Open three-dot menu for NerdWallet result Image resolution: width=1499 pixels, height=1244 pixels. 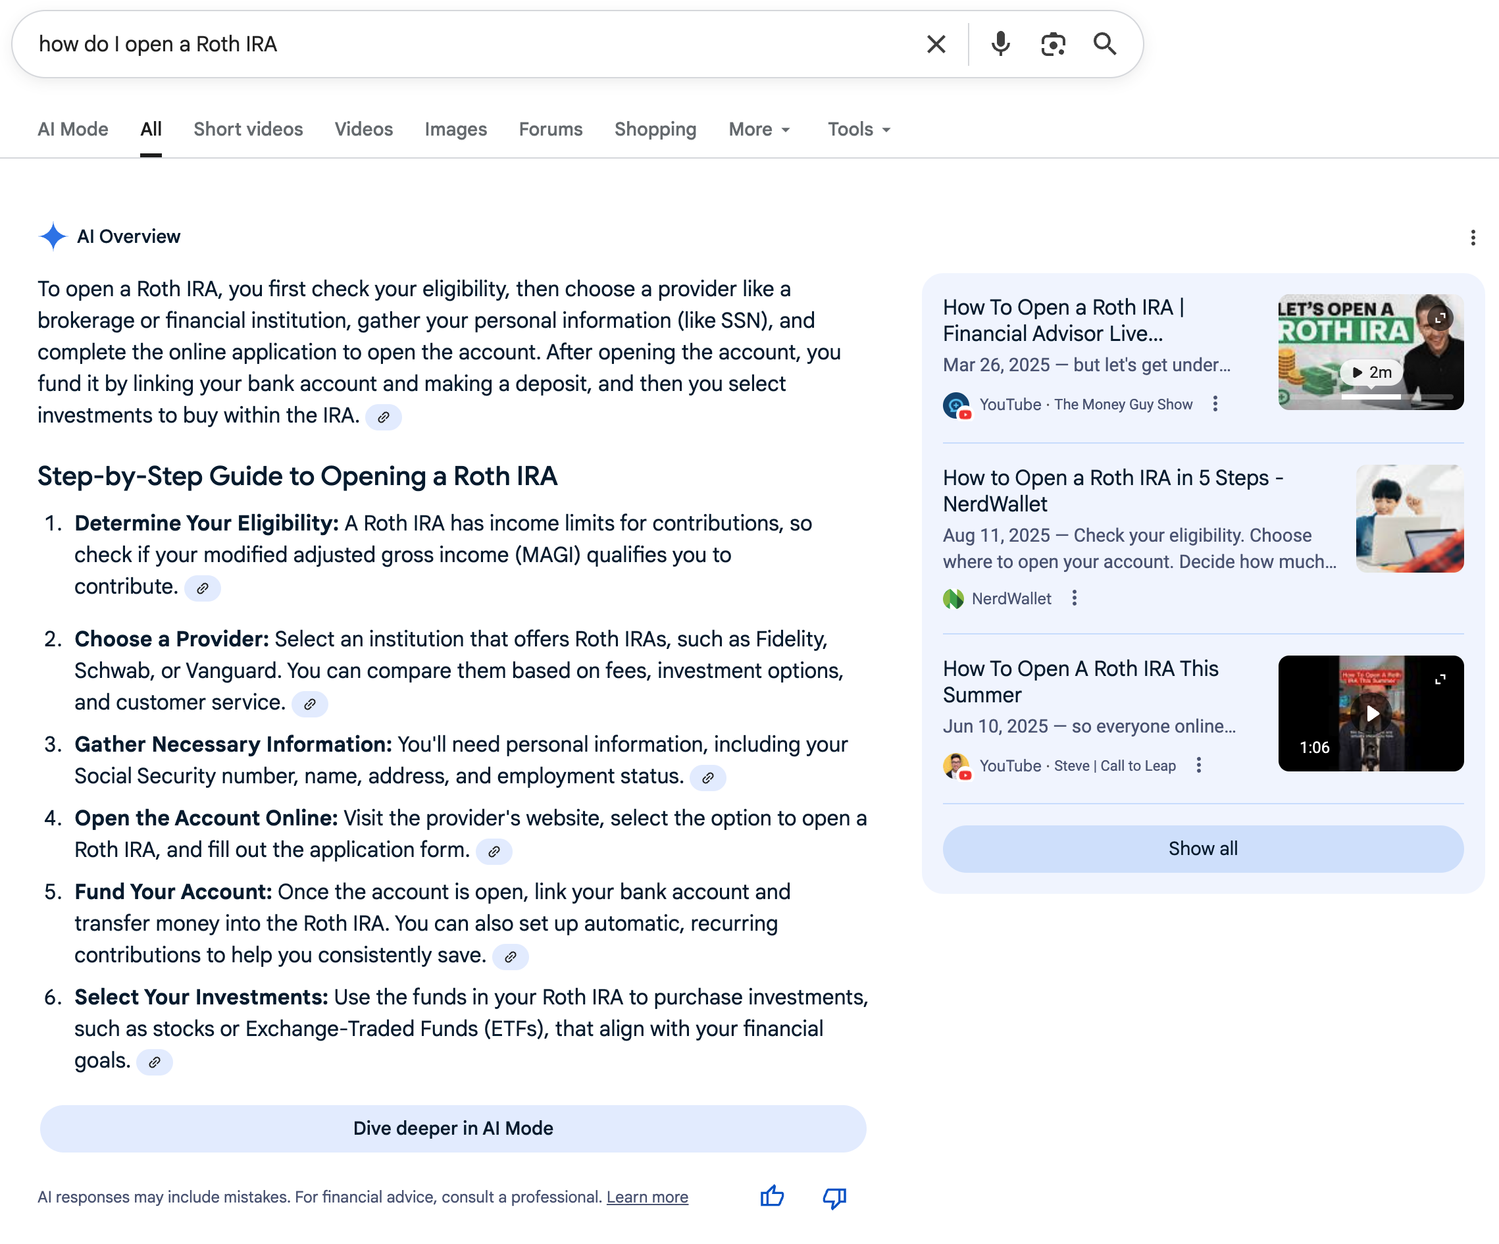(1075, 598)
